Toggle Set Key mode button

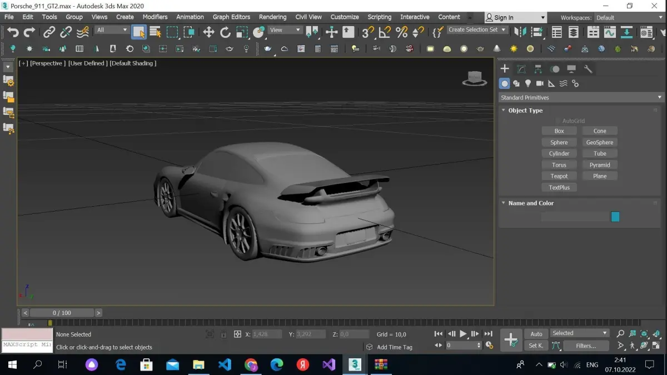point(536,346)
